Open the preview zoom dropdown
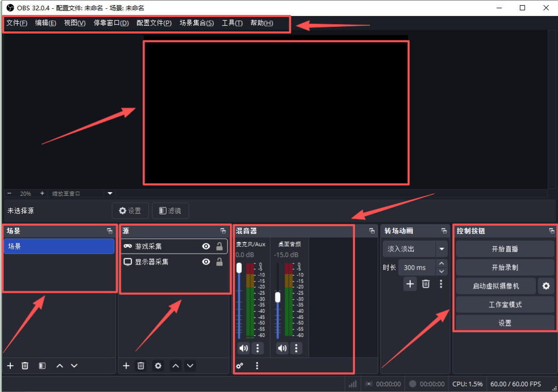 pos(109,193)
